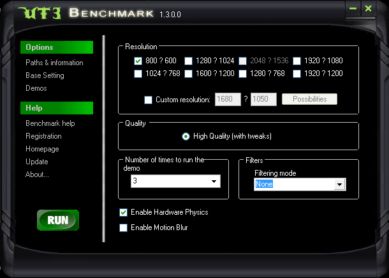Tick the 1024 ? 768 resolution box
This screenshot has width=389, height=278.
[138, 74]
